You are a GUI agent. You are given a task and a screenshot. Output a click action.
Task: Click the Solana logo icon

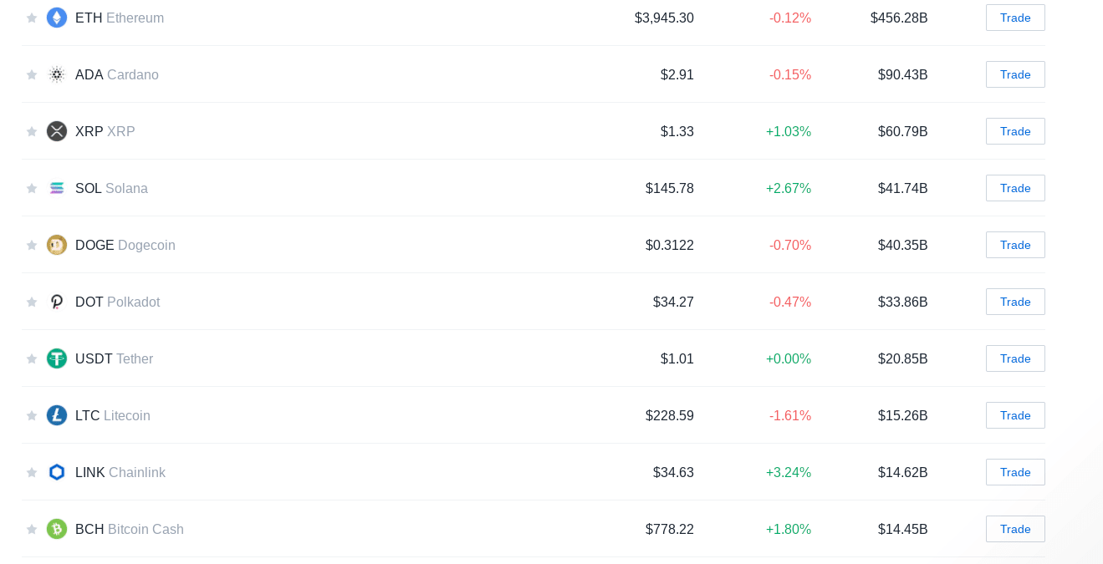[57, 188]
